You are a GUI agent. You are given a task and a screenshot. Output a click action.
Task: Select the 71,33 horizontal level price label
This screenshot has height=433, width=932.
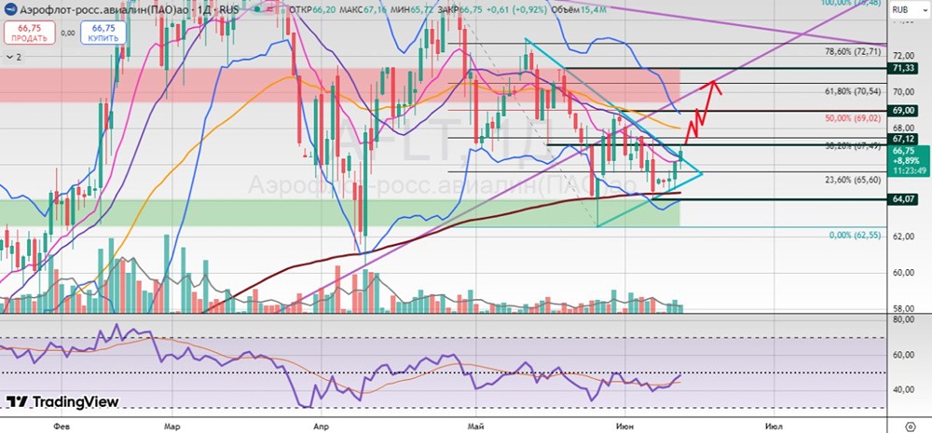(901, 68)
